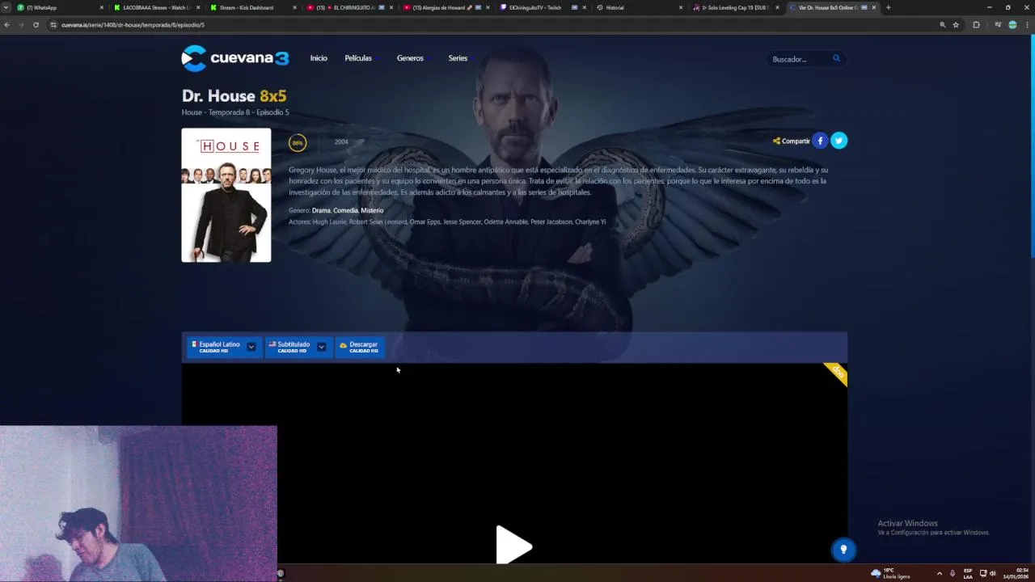
Task: Switch to the Historial browser tab
Action: (639, 7)
